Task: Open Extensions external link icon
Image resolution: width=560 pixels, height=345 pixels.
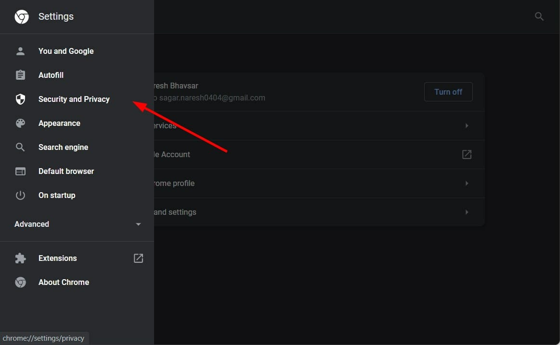Action: click(138, 258)
